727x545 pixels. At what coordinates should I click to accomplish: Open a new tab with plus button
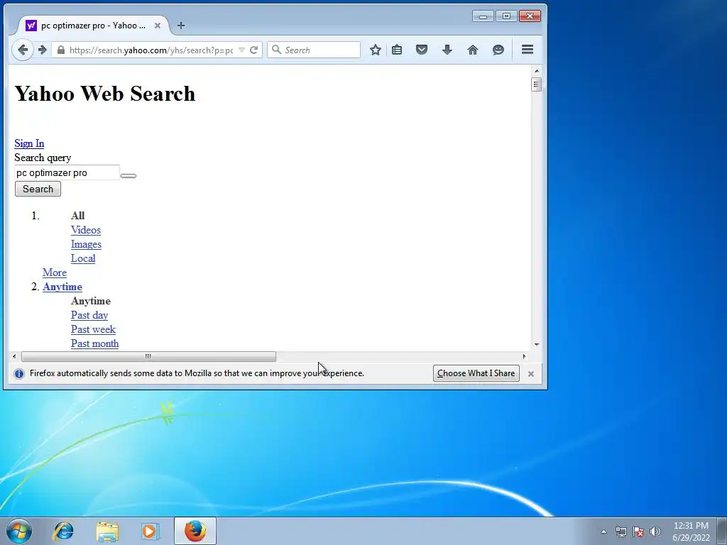181,26
